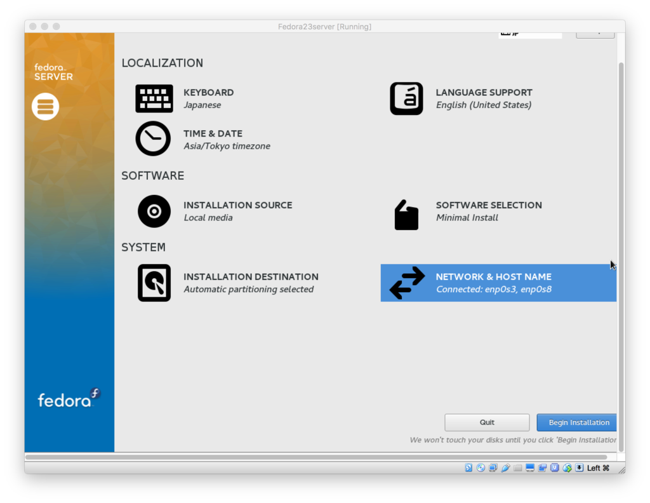Click the SOFTWARE section heading
This screenshot has height=503, width=650.
point(152,175)
